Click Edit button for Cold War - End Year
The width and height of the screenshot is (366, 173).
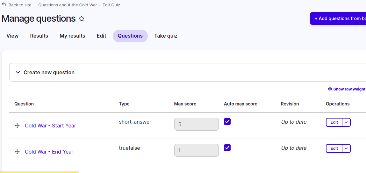click(x=334, y=148)
